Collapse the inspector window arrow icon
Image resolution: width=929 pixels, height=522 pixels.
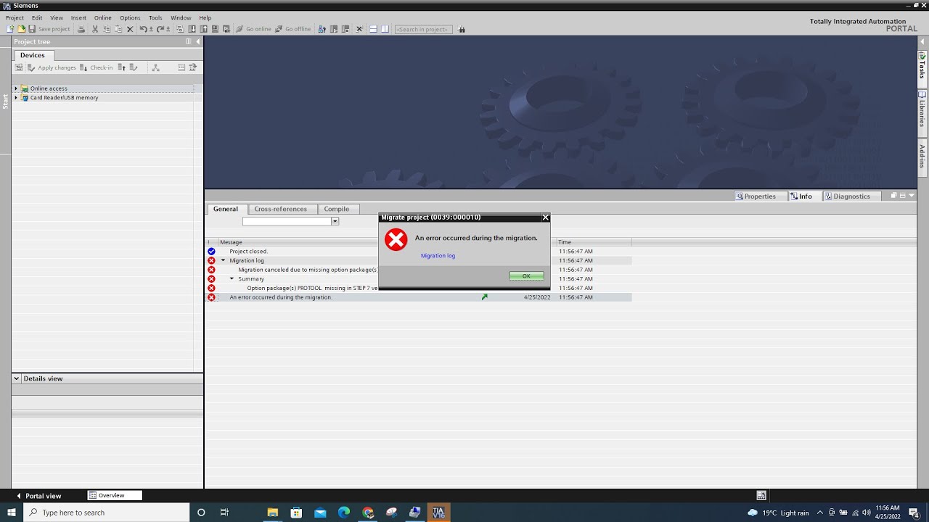[x=912, y=195]
